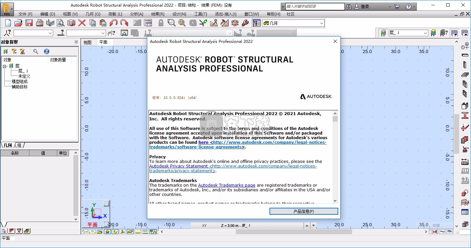The height and width of the screenshot is (248, 471).
Task: Click the 产品信息(P) button
Action: (x=304, y=211)
